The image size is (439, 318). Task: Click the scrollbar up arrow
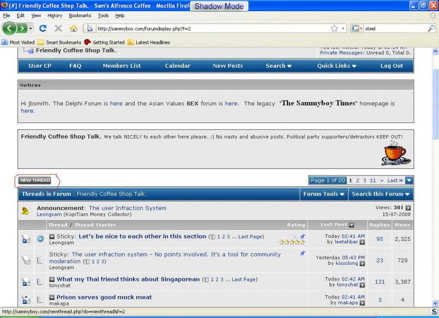click(x=435, y=52)
